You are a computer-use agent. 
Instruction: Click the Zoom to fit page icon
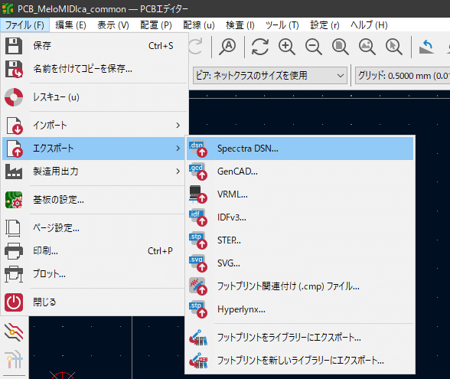coord(341,47)
